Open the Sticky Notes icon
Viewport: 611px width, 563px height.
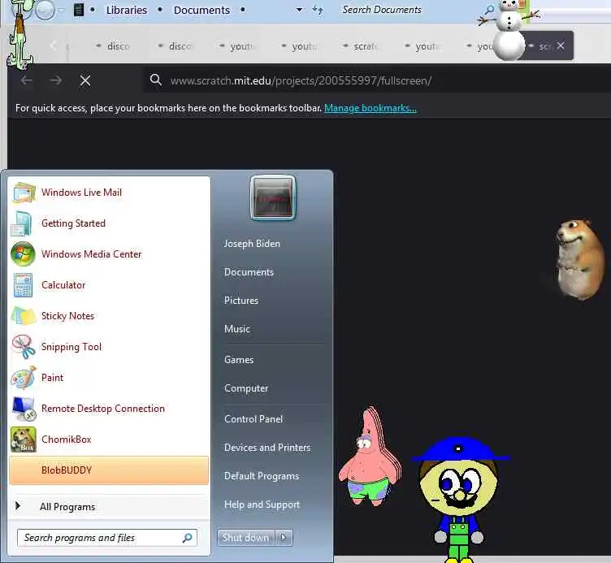click(x=23, y=316)
